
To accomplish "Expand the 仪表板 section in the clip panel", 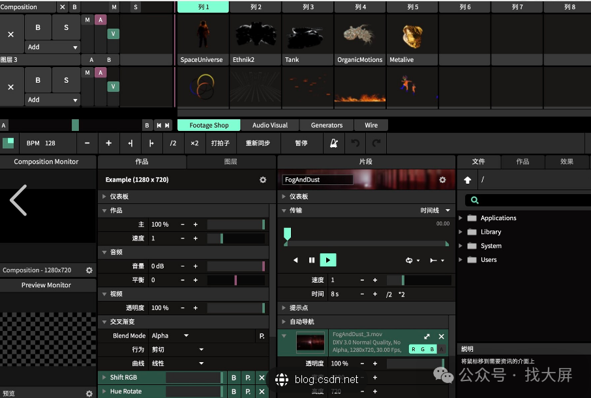I will point(284,197).
